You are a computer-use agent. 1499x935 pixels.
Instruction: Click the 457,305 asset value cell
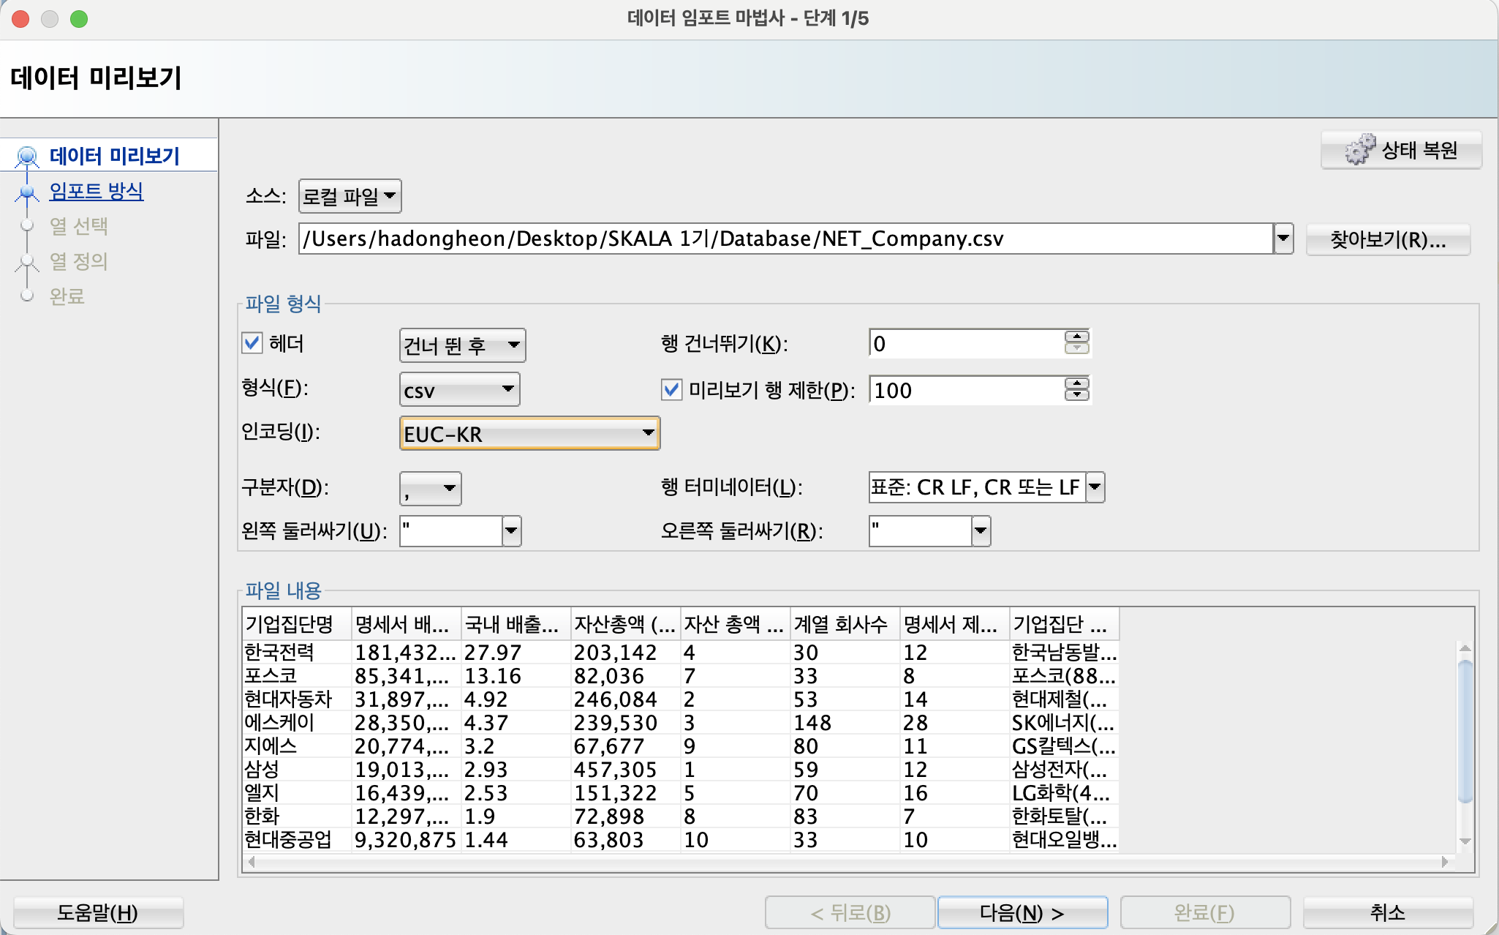[626, 769]
